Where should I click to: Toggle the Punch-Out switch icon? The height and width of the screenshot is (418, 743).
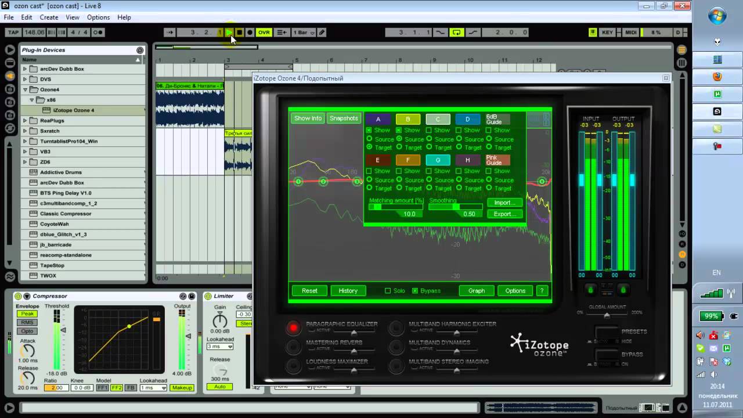[x=472, y=33]
